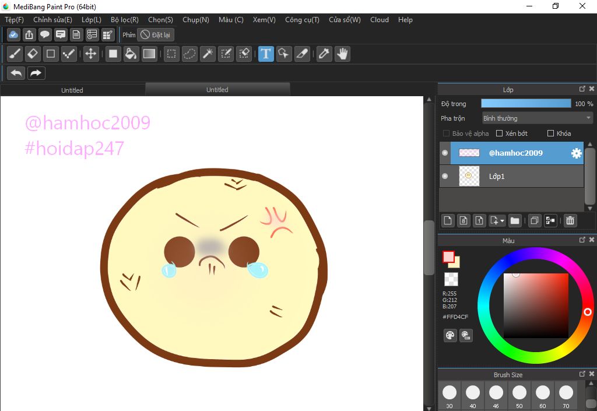
Task: Click the grid edit icon in toolbar
Action: [x=108, y=34]
